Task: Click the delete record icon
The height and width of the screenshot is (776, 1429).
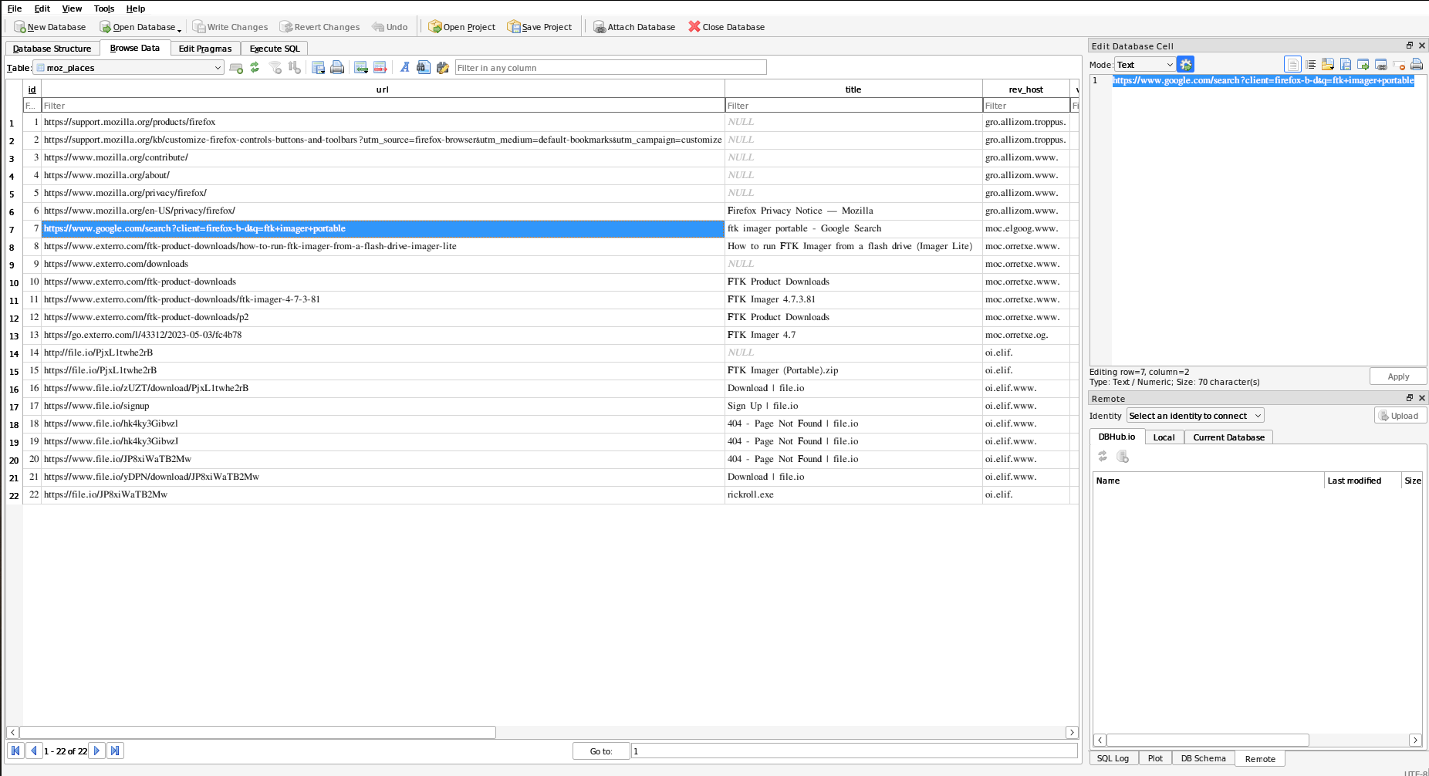Action: click(380, 68)
